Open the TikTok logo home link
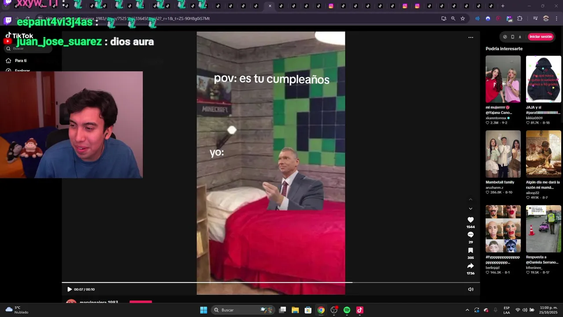 click(19, 36)
